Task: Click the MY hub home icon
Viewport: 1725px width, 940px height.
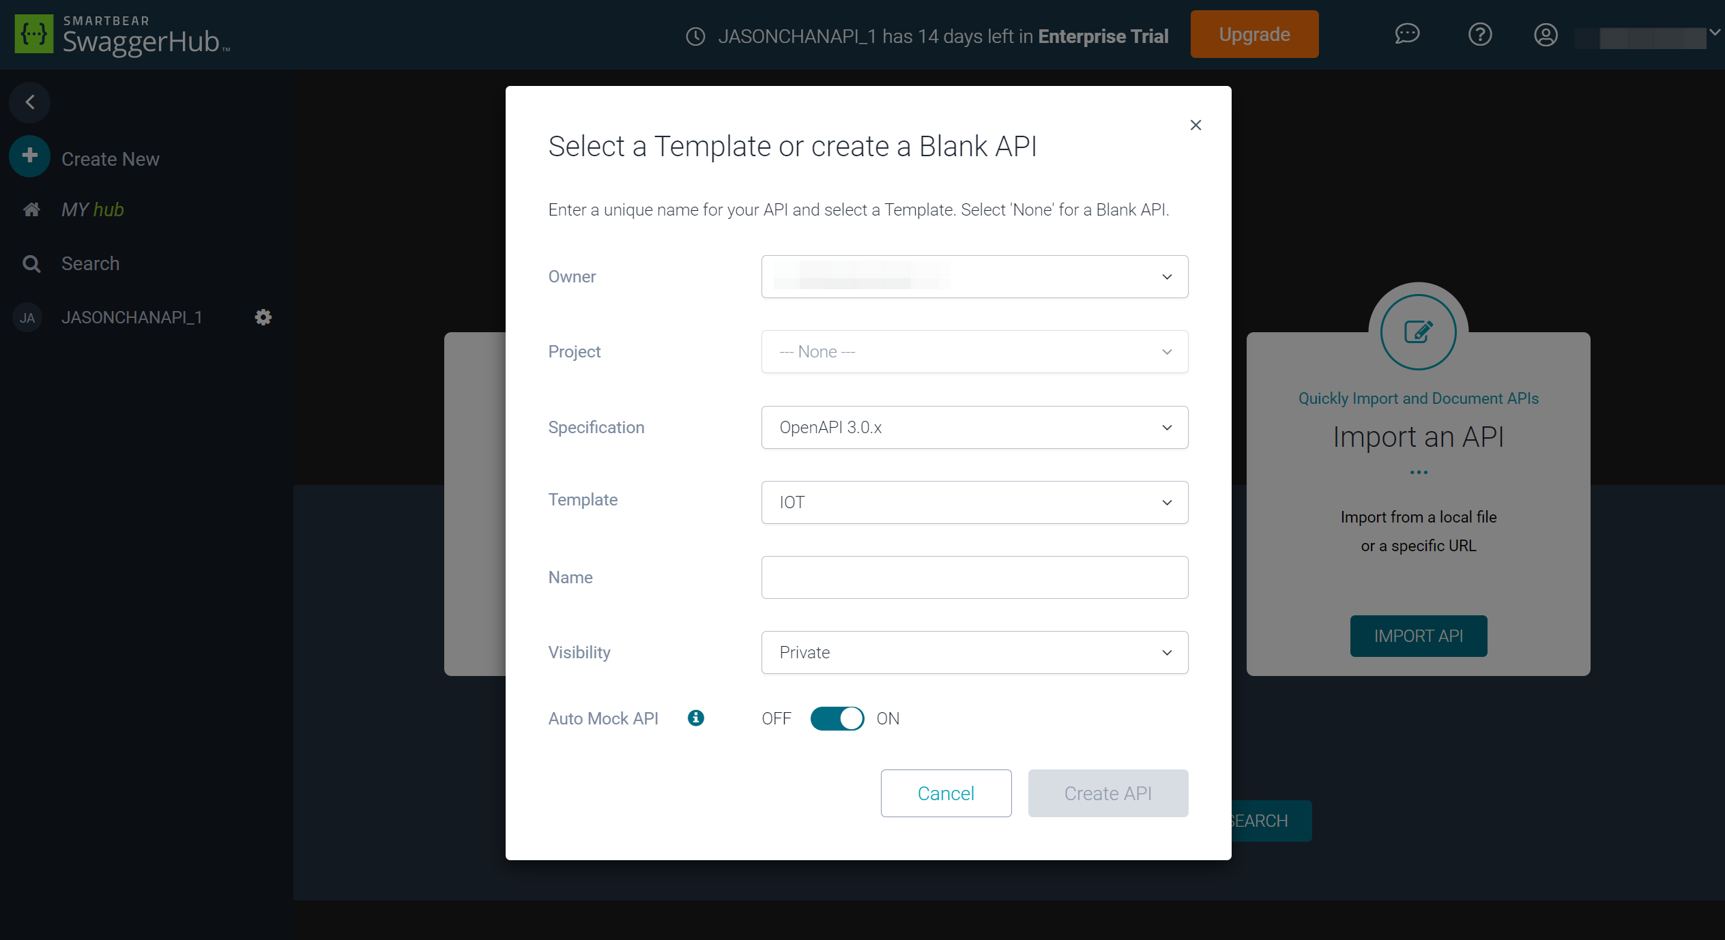Action: coord(31,209)
